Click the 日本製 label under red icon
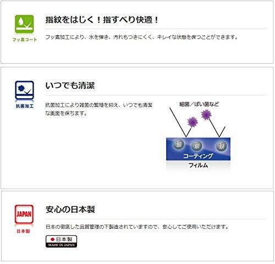The image size is (275, 264). pyautogui.click(x=23, y=231)
